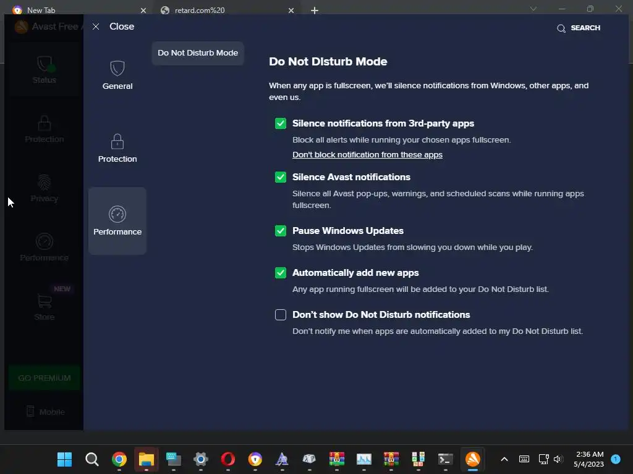The image size is (633, 474).
Task: Close the retard.com%20 browser tab
Action: coord(291,10)
